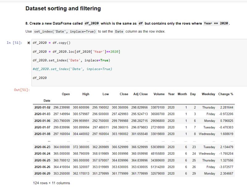247x187 pixels.
Task: Click the inline code Year == 2020
Action: [216, 23]
